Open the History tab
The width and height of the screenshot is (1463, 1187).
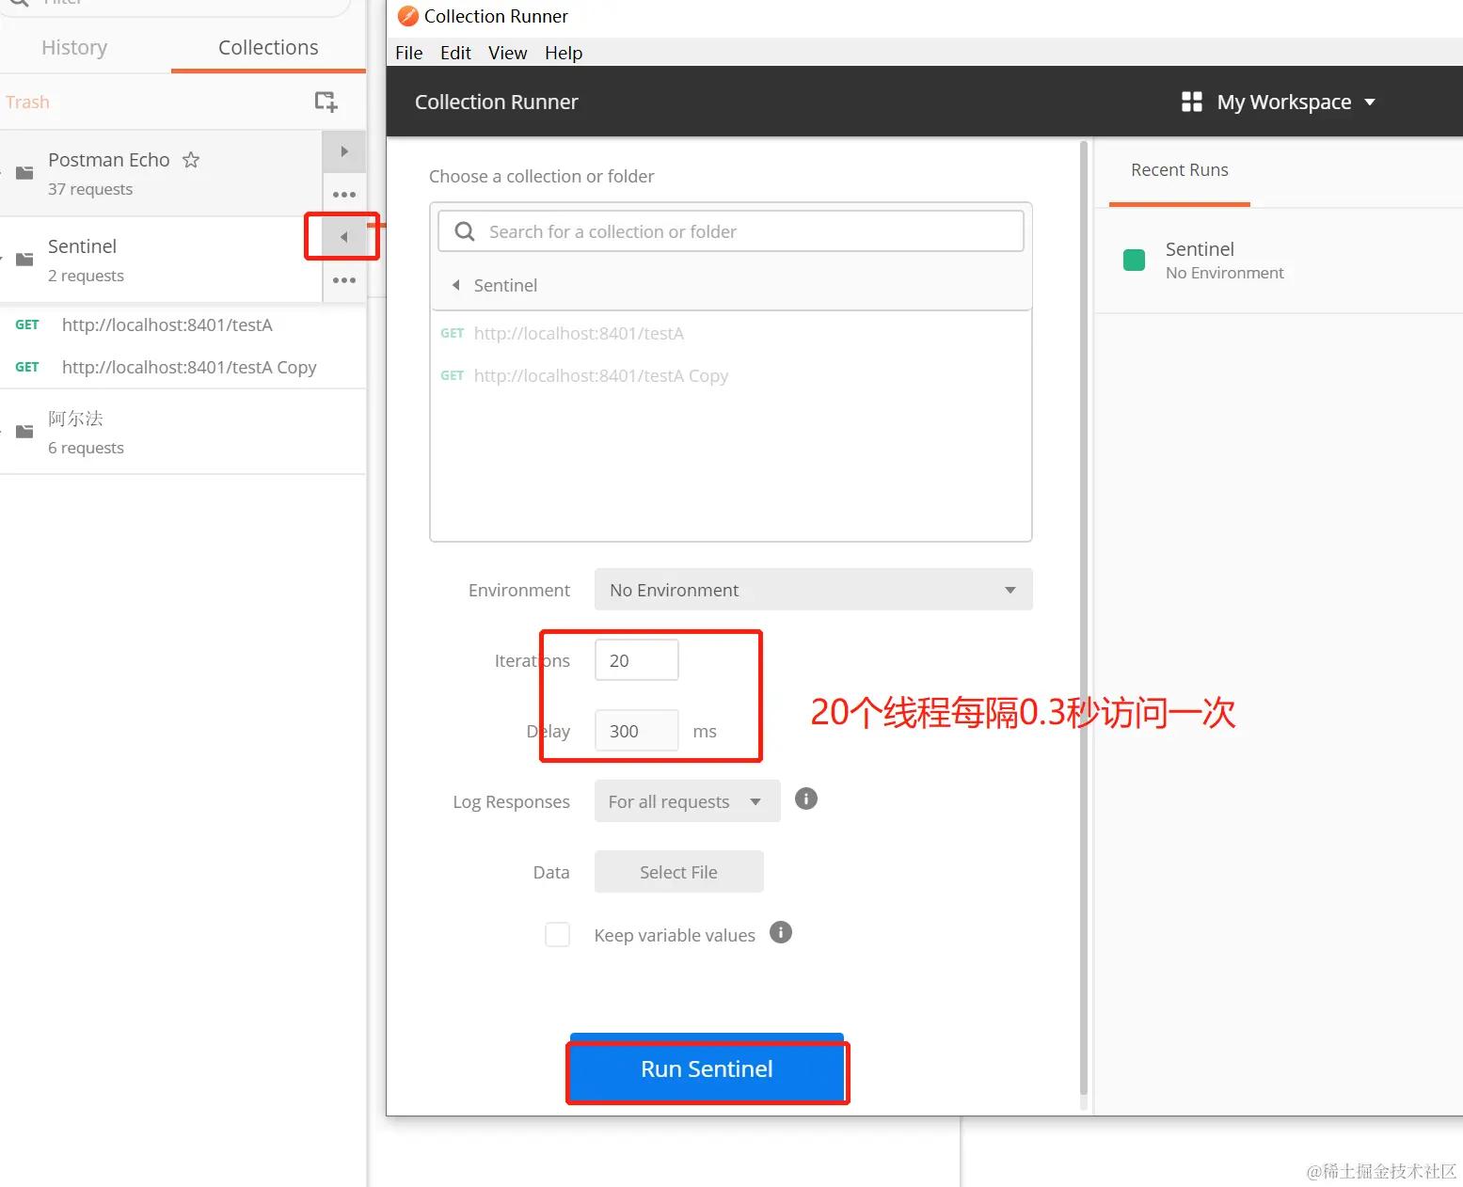pos(74,47)
